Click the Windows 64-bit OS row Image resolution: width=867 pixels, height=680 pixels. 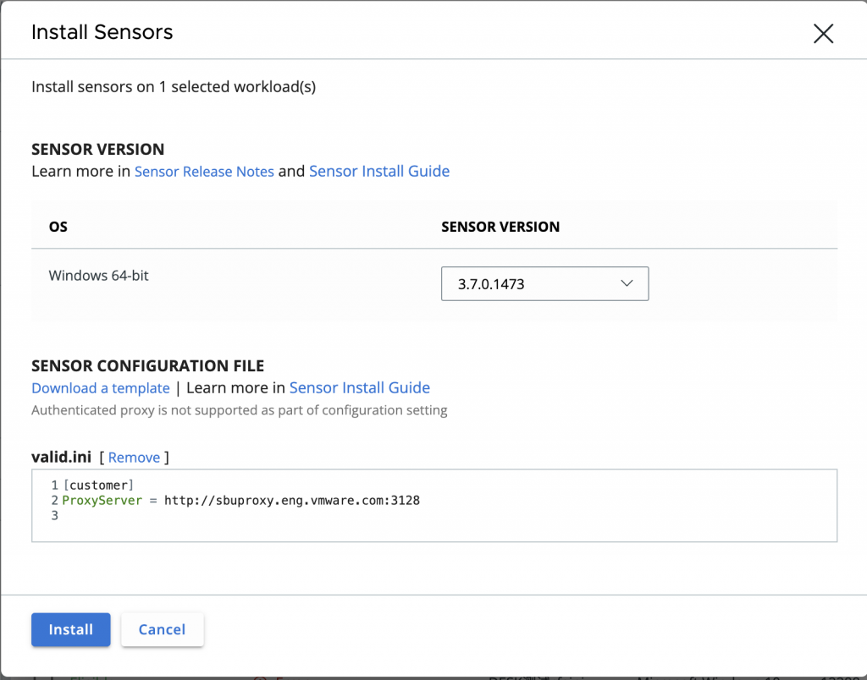coord(99,276)
